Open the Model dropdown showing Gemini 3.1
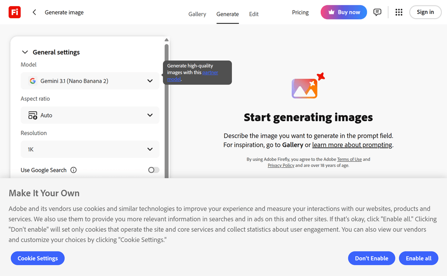 pos(90,81)
